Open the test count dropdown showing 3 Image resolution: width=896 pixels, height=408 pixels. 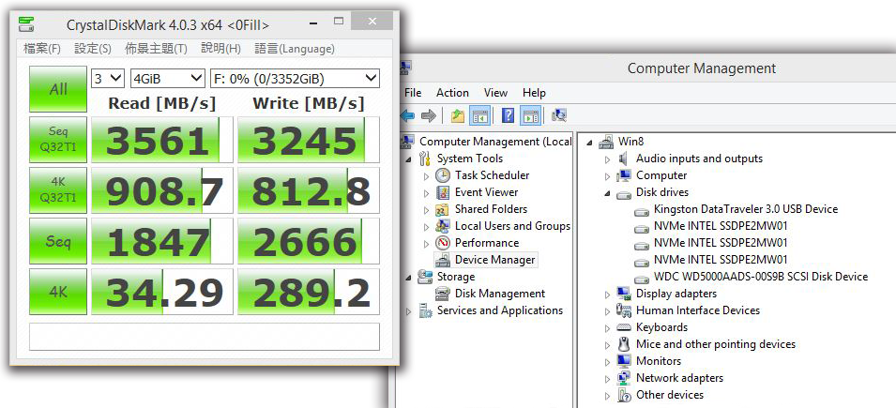[107, 78]
